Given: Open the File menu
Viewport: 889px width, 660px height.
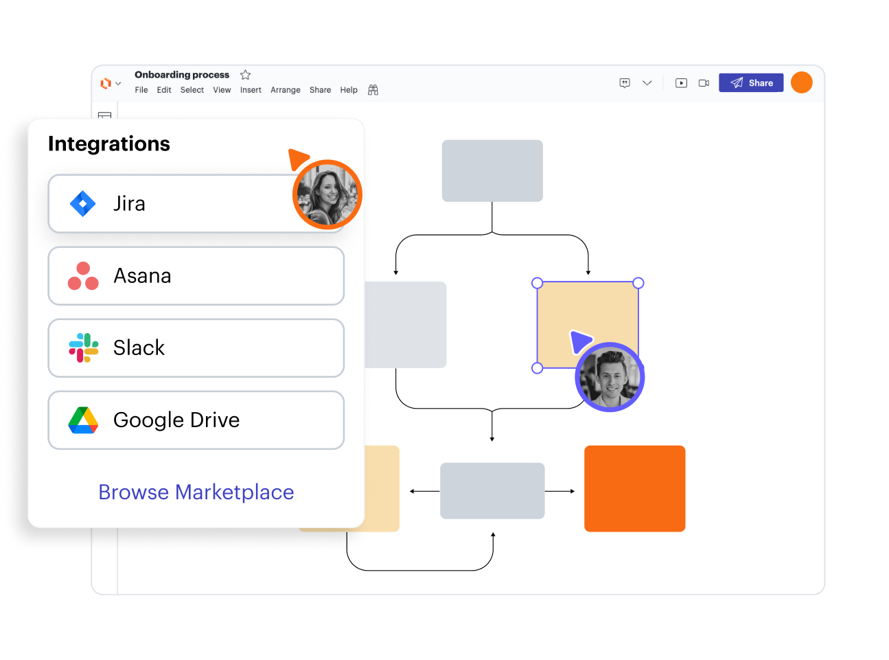Looking at the screenshot, I should point(141,90).
